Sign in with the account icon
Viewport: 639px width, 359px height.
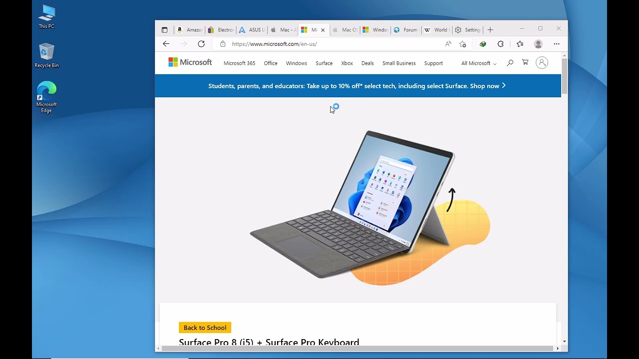pos(542,63)
